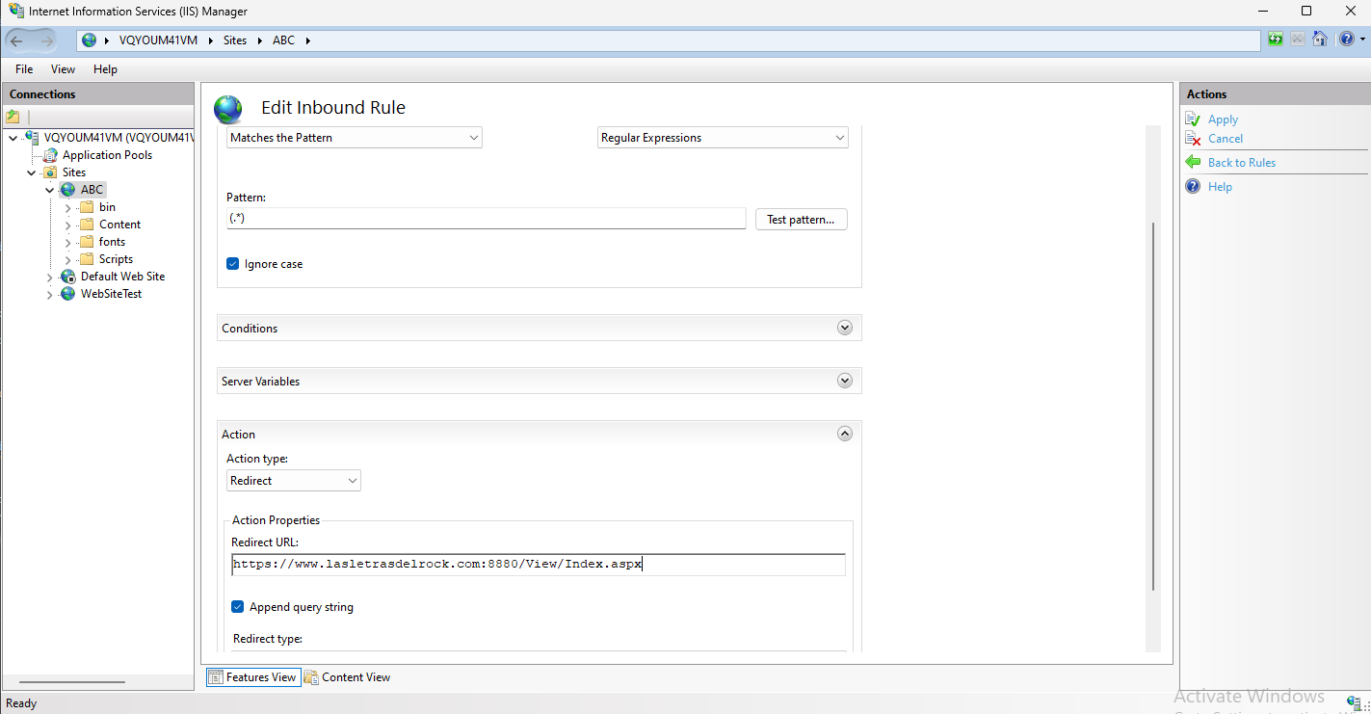The height and width of the screenshot is (714, 1371).
Task: Click the Refresh Page toolbar icon
Action: (1276, 40)
